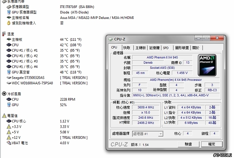Click the L2 快取 4 x 512 KBytes value
The image size is (234, 158).
coord(191,118)
